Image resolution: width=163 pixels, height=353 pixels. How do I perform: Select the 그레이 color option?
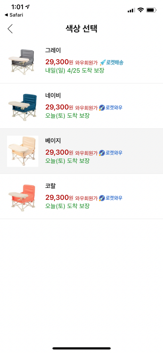click(x=81, y=61)
